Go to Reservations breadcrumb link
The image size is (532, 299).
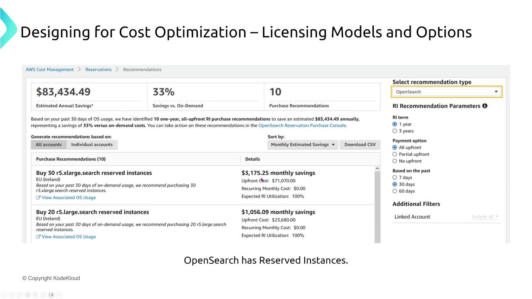(x=99, y=70)
